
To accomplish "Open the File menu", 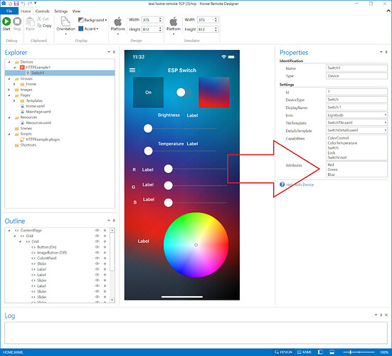I will [9, 11].
